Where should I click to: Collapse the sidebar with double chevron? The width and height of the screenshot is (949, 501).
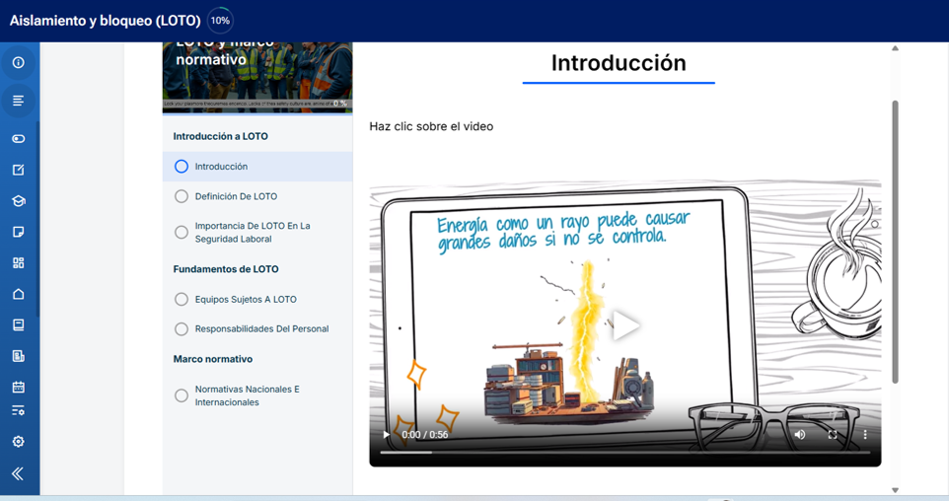click(18, 474)
